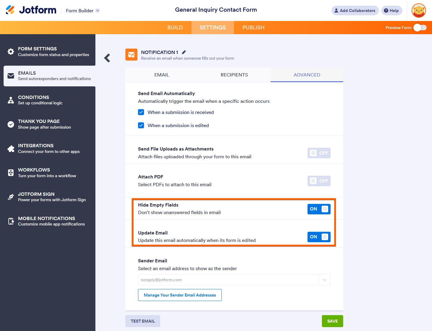Enable Send File Uploads as Attachments toggle
Screen dimensions: 432x331
pyautogui.click(x=319, y=153)
